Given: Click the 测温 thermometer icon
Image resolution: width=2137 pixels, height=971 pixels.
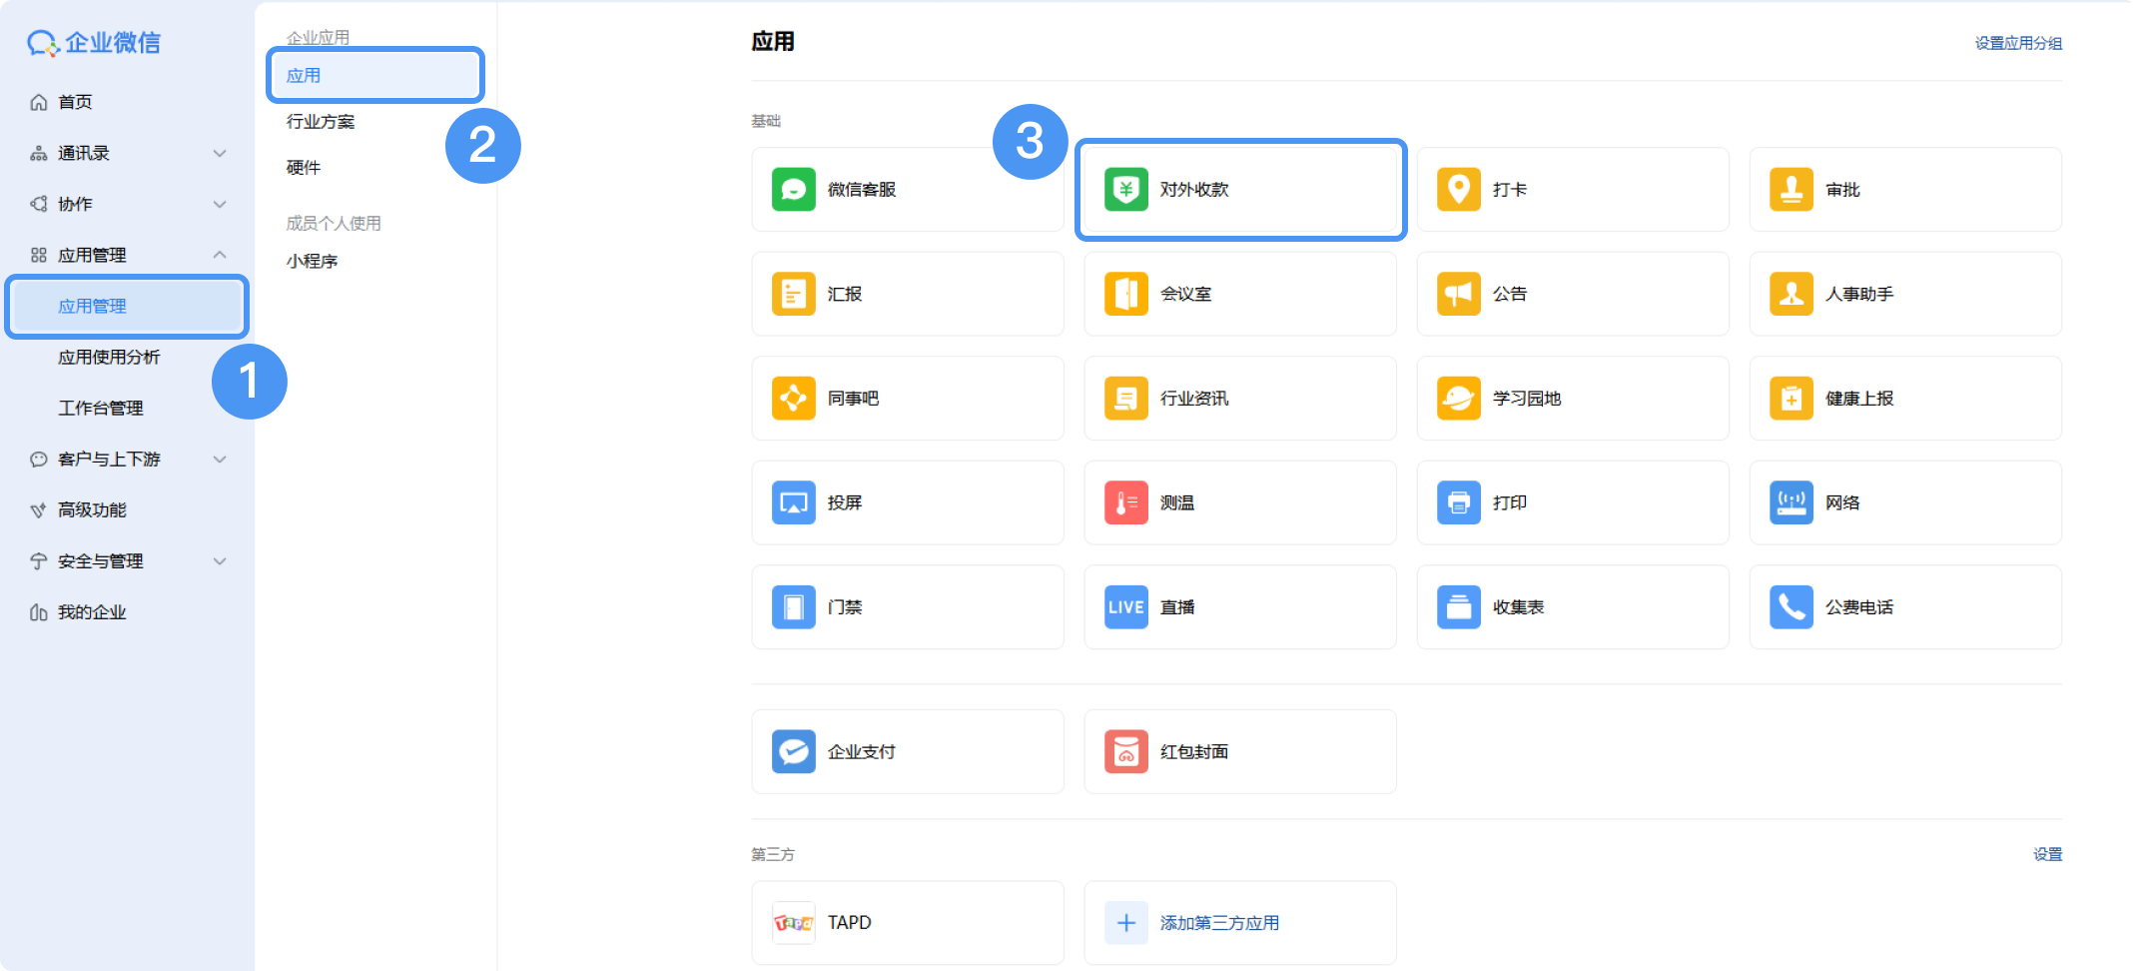Looking at the screenshot, I should [1125, 502].
